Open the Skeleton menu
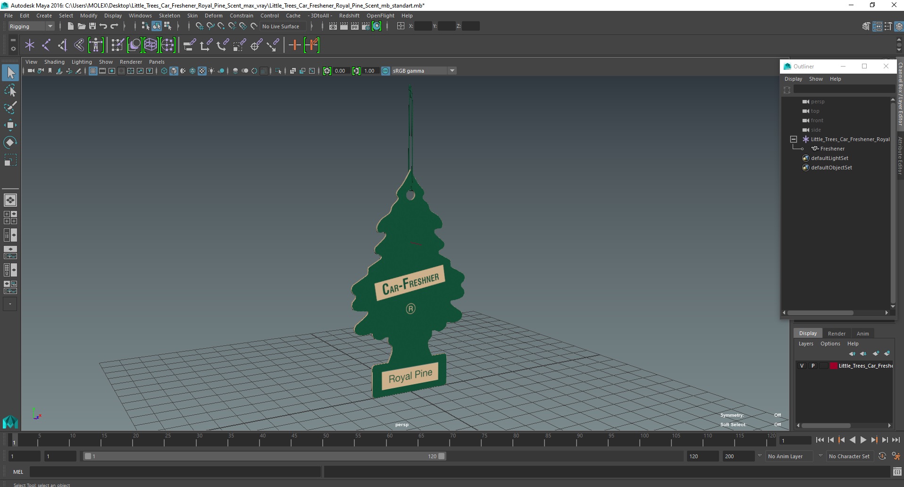The image size is (904, 487). point(169,16)
